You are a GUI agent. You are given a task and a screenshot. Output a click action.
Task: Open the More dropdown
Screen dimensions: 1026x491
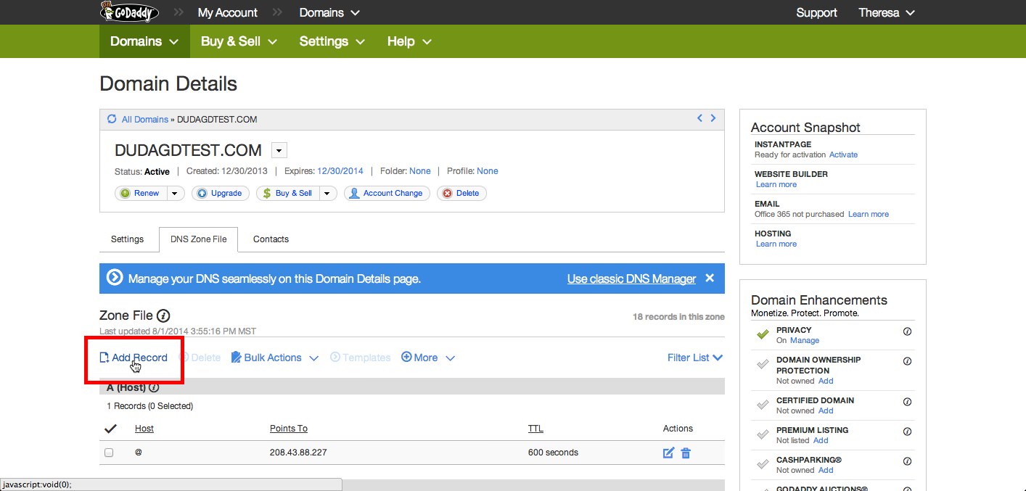428,358
